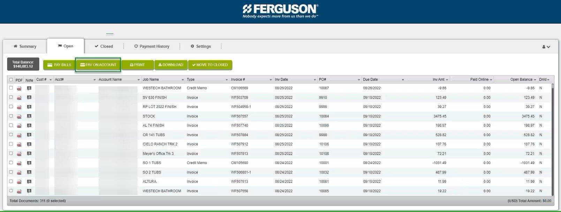Open the Acct# column filter dropdown
Image resolution: width=561 pixels, height=212 pixels.
pos(94,80)
